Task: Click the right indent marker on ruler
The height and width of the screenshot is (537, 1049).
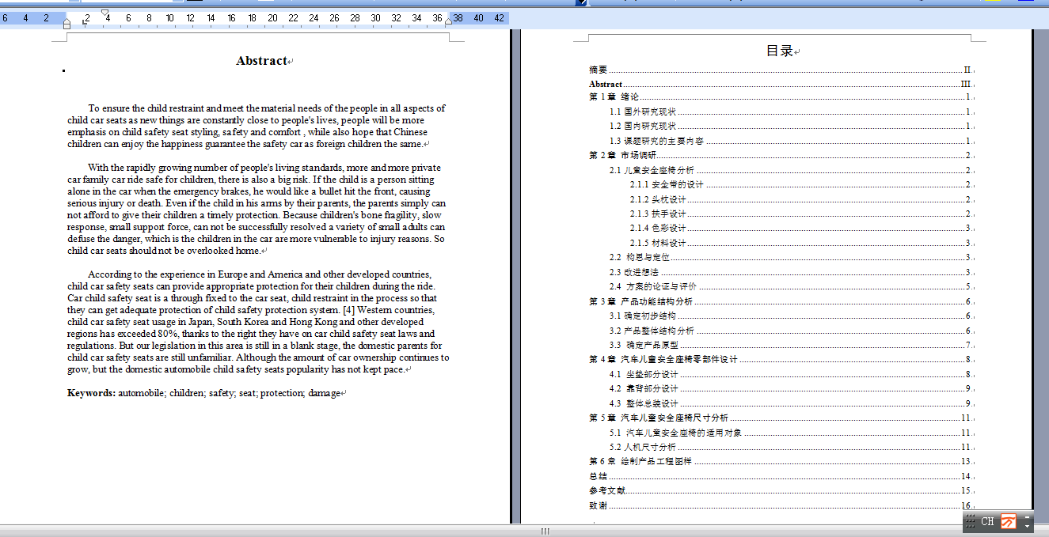Action: pos(449,23)
